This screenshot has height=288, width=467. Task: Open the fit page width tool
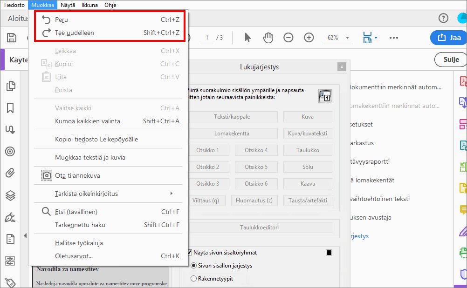[367, 38]
